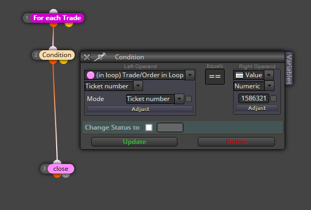Click the number 3 badge on close block
The width and height of the screenshot is (311, 210).
pyautogui.click(x=44, y=169)
